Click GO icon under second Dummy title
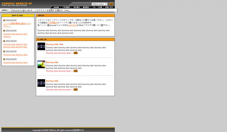227x132 pixels. pos(76,71)
